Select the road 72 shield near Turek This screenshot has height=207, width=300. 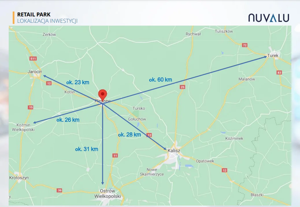(245, 45)
